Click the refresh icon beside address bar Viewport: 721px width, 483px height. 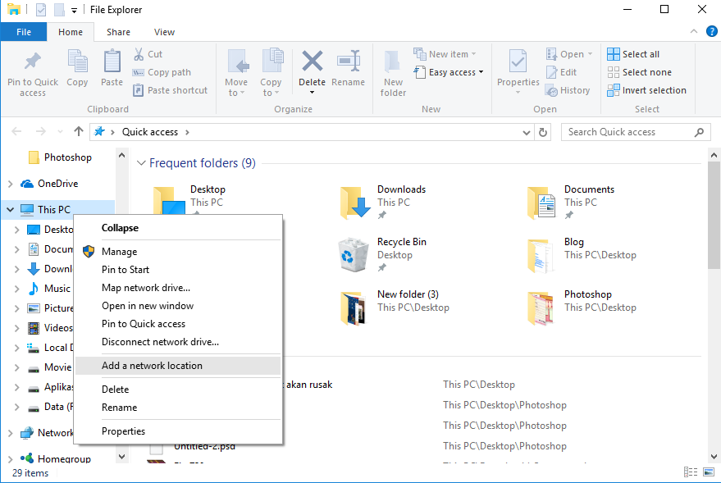(543, 132)
